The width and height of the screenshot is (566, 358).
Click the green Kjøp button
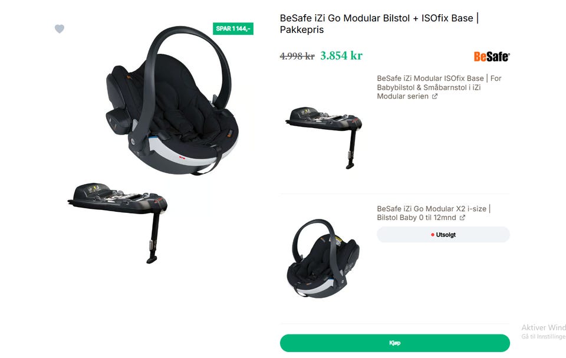(395, 343)
